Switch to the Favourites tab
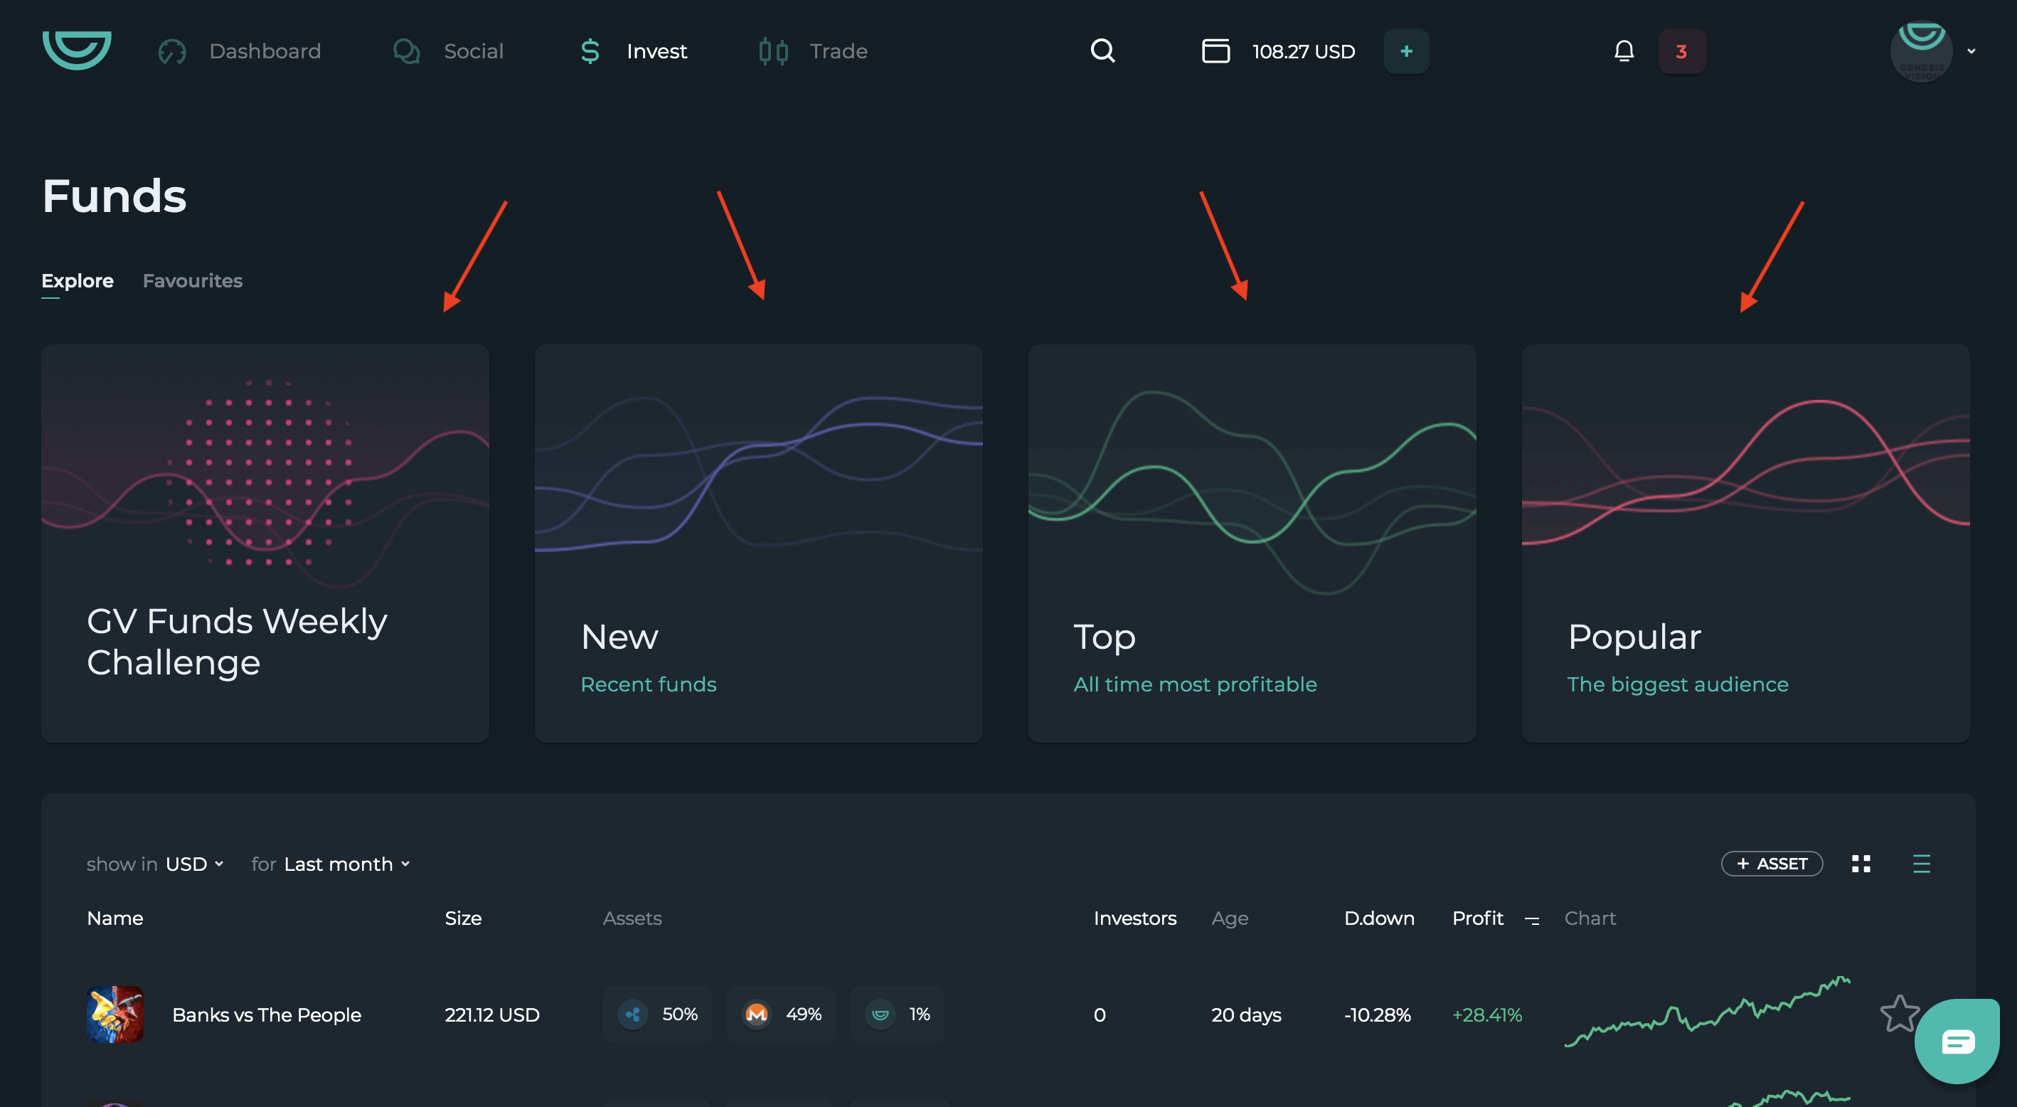2017x1107 pixels. coord(193,280)
